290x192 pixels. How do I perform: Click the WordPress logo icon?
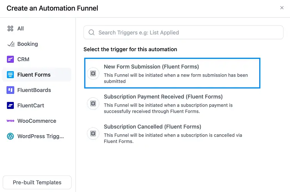(x=10, y=136)
